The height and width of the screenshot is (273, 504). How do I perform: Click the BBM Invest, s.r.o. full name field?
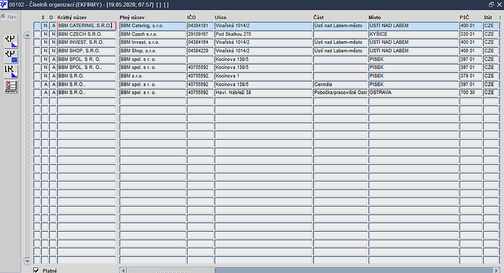coord(153,42)
